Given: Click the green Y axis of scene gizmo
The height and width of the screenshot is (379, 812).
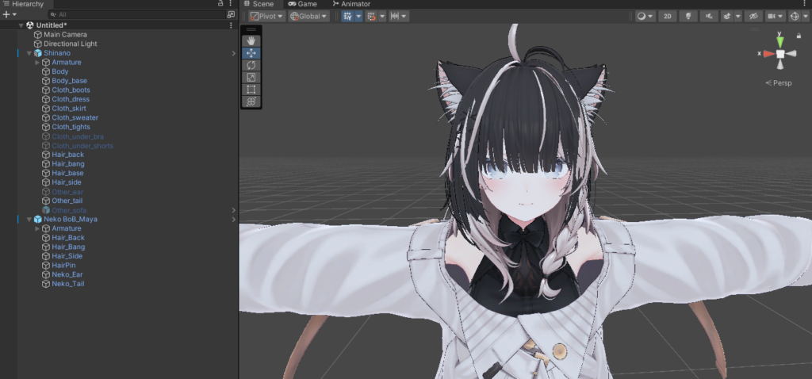Looking at the screenshot, I should (779, 41).
